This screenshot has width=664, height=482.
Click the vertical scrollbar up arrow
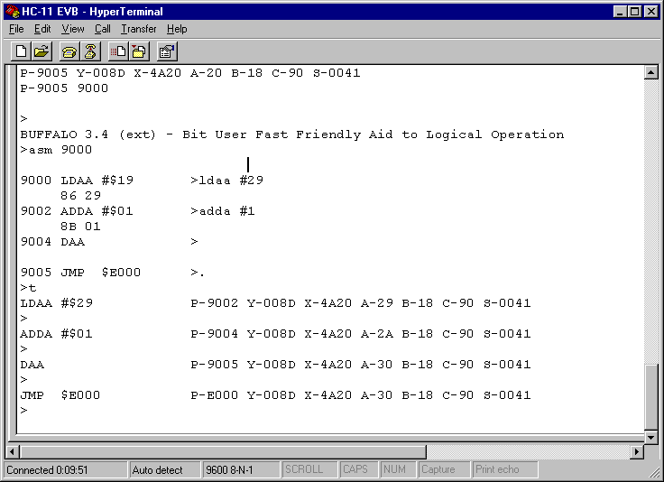pos(651,73)
